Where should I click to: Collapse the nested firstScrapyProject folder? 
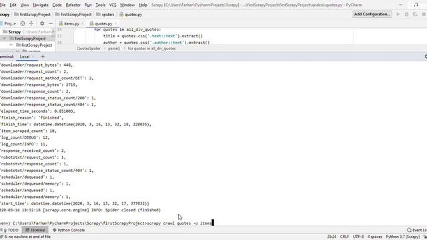click(11, 45)
